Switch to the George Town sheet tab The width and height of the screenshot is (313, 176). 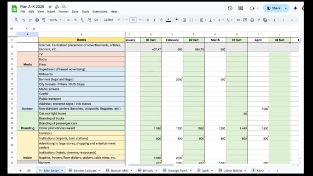[x=177, y=170]
